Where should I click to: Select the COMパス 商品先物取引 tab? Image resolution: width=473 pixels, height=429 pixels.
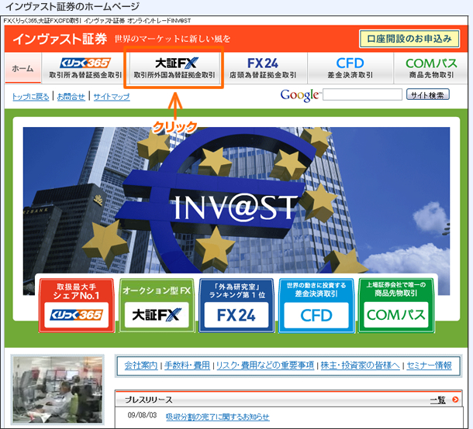pyautogui.click(x=431, y=68)
